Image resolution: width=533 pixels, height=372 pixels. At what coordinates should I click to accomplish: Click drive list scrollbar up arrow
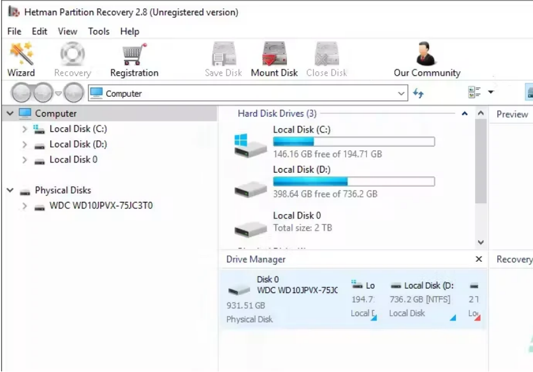click(x=481, y=113)
